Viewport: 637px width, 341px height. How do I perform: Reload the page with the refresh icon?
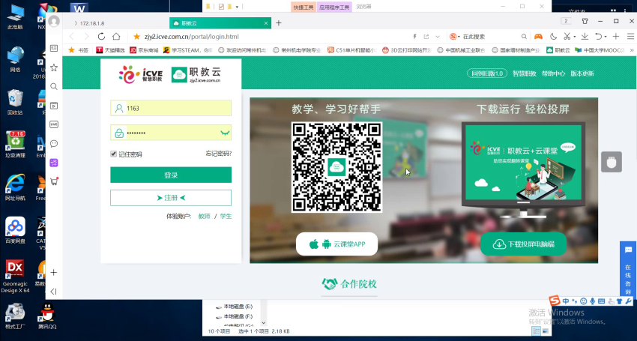click(102, 36)
